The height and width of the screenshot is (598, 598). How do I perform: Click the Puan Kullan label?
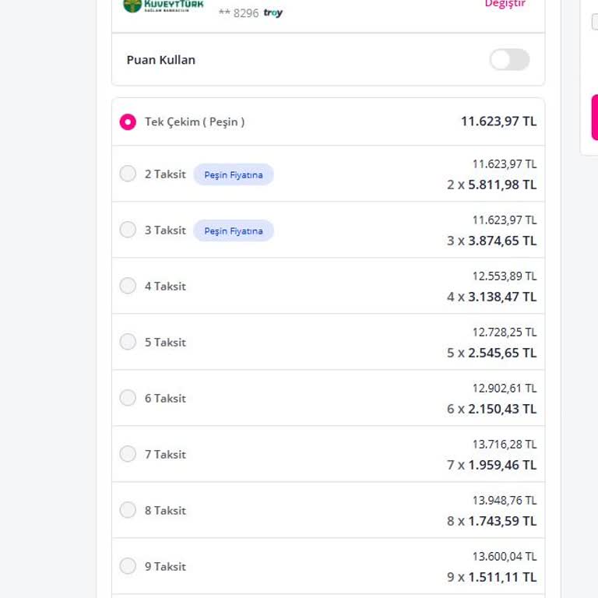coord(161,60)
